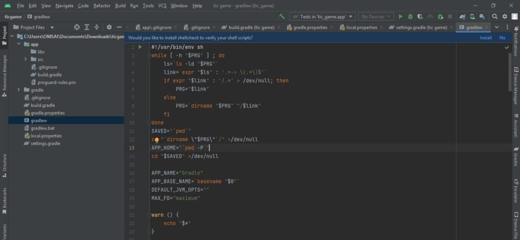Run the app with the green play button
The width and height of the screenshot is (520, 240).
point(401,16)
